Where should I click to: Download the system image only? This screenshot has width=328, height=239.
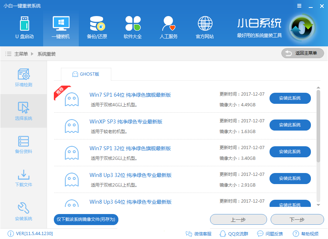tap(86, 219)
